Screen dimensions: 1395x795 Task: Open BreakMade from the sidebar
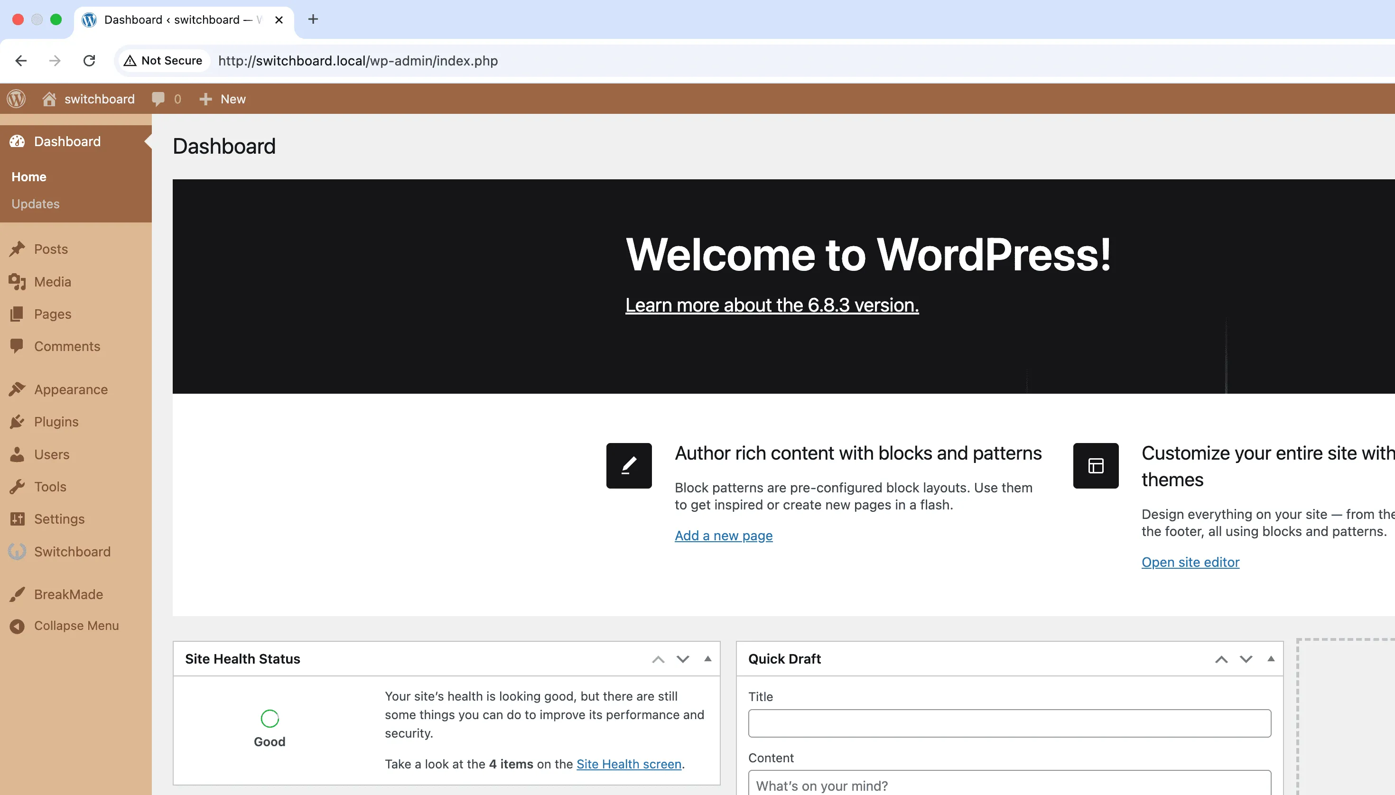point(68,594)
